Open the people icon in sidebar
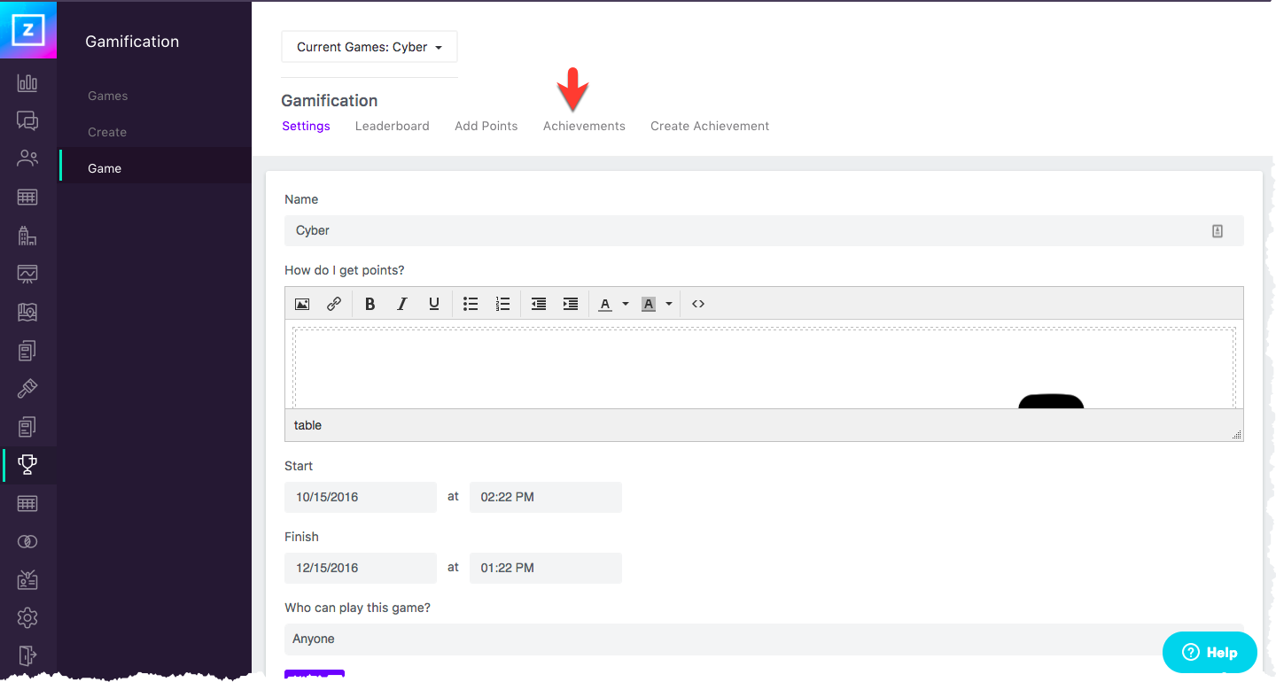 27,159
